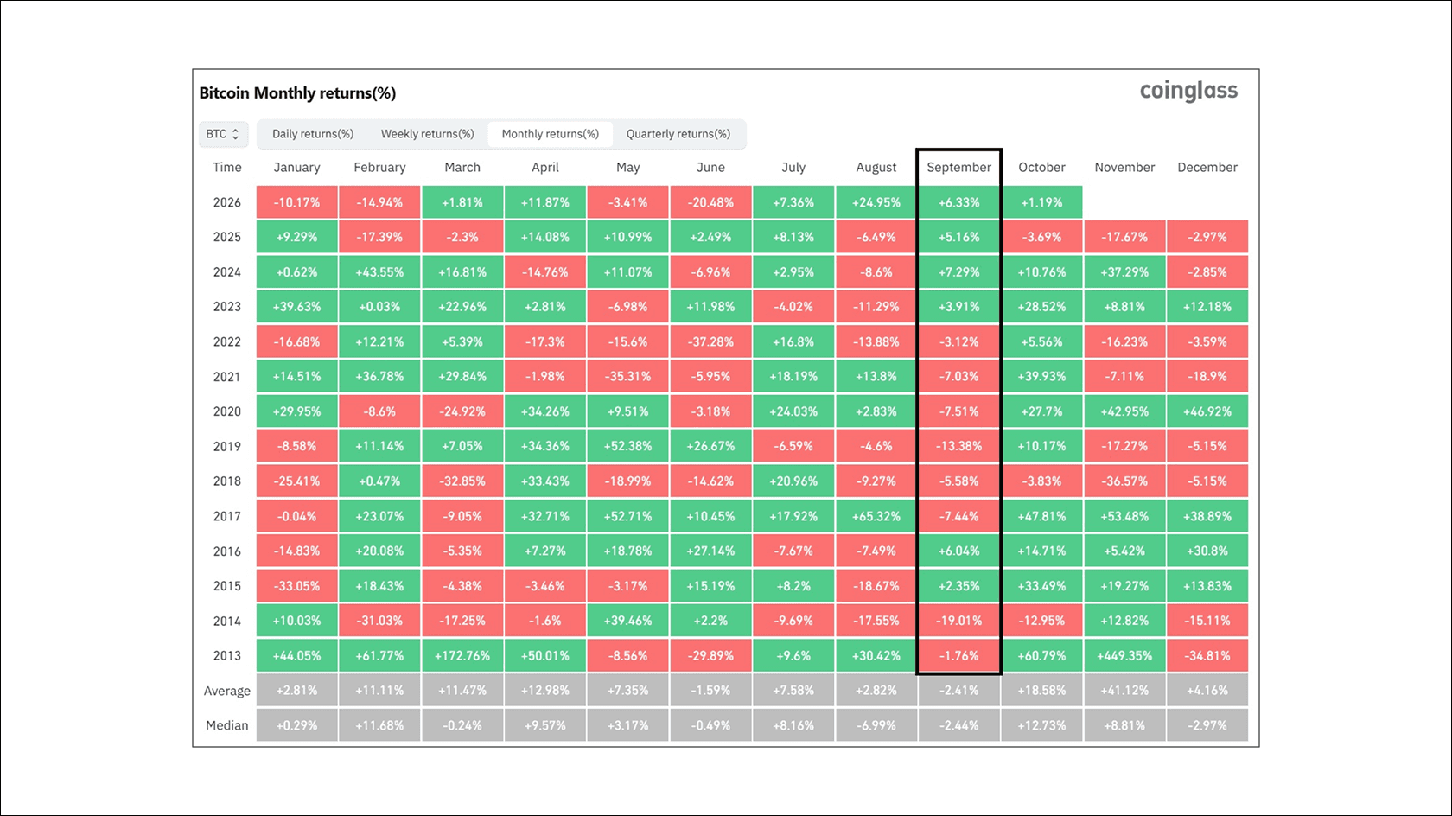Click the +12.73% October median cell
The height and width of the screenshot is (816, 1452).
click(x=1041, y=725)
